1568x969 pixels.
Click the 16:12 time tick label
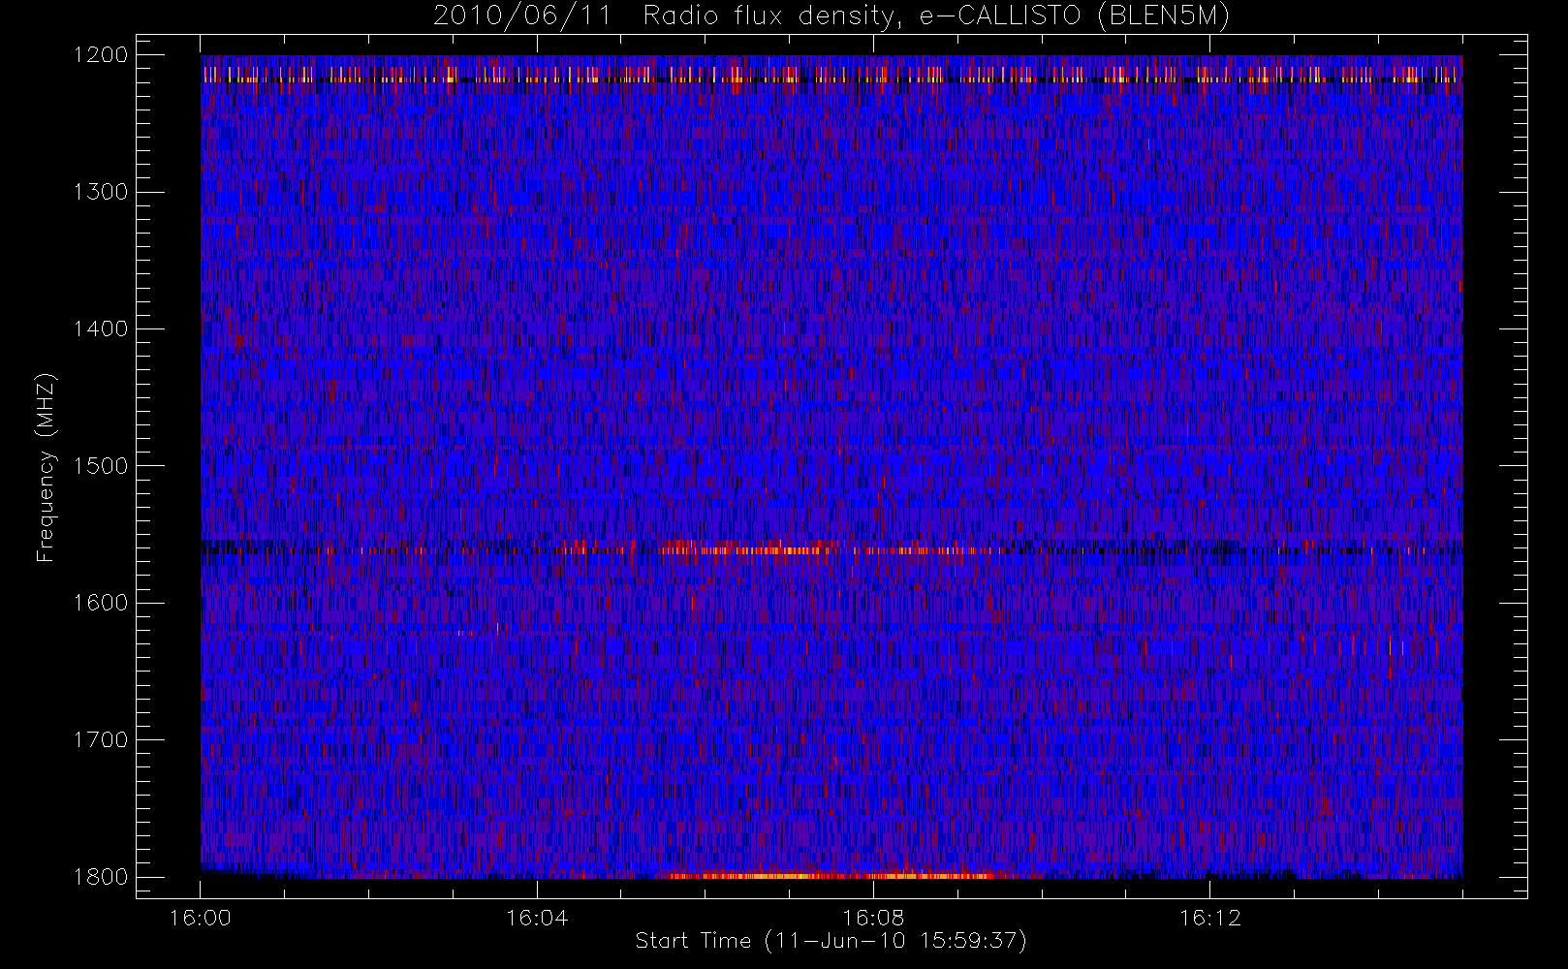click(x=1209, y=918)
